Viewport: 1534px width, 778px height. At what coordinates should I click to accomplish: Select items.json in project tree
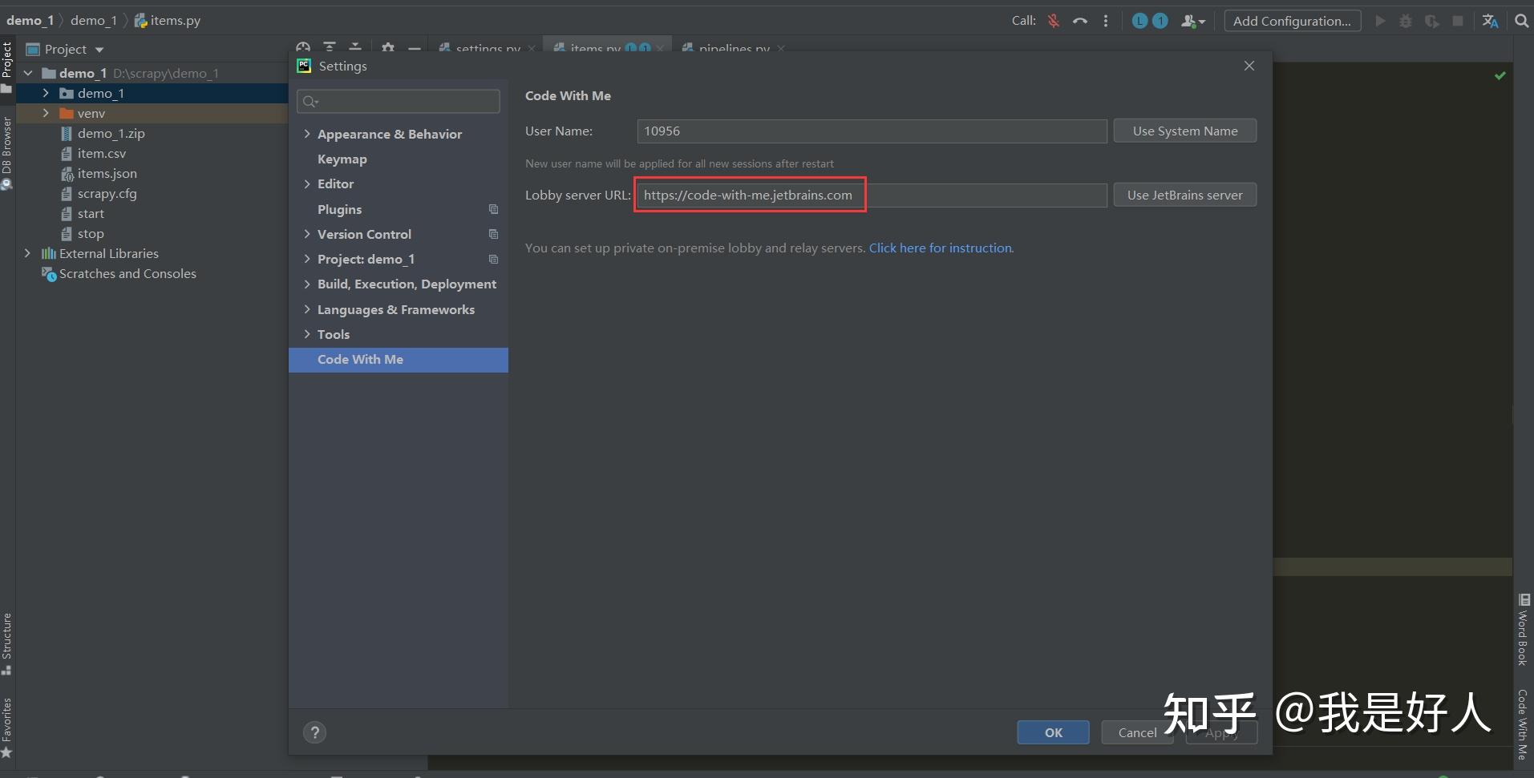tap(107, 173)
